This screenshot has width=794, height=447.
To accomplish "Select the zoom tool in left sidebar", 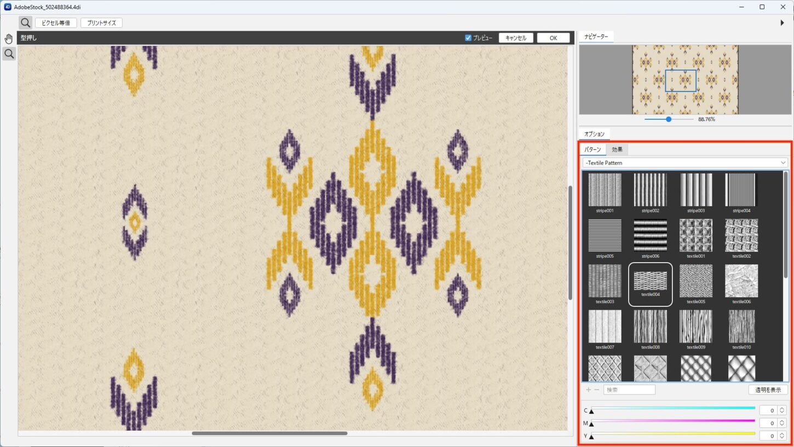I will click(9, 54).
